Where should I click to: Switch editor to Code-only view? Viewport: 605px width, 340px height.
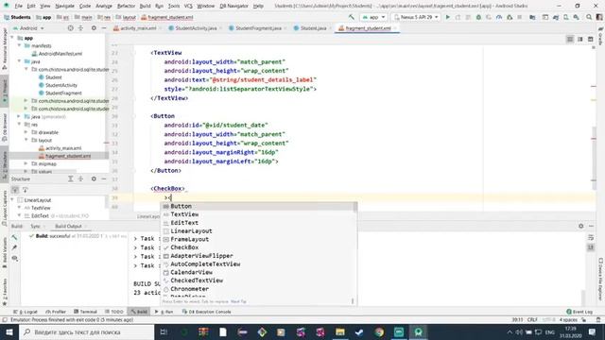pos(570,40)
